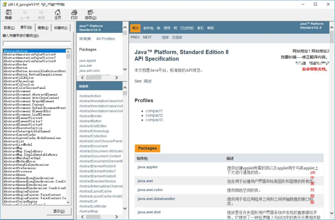Switch to the 目录(C) tab
The height and width of the screenshot is (220, 335).
(x=9, y=28)
